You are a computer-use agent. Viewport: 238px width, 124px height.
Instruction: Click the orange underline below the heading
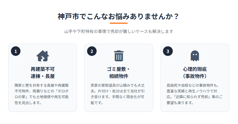tap(119, 23)
